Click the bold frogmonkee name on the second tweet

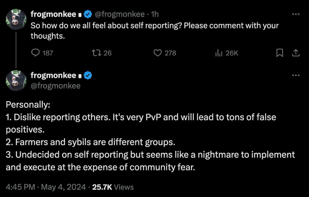53,75
